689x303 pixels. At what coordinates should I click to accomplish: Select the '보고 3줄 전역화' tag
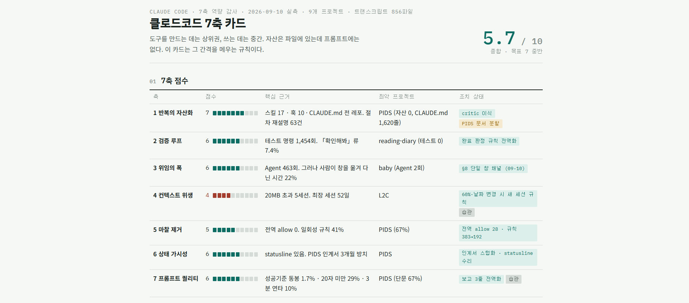pos(481,279)
